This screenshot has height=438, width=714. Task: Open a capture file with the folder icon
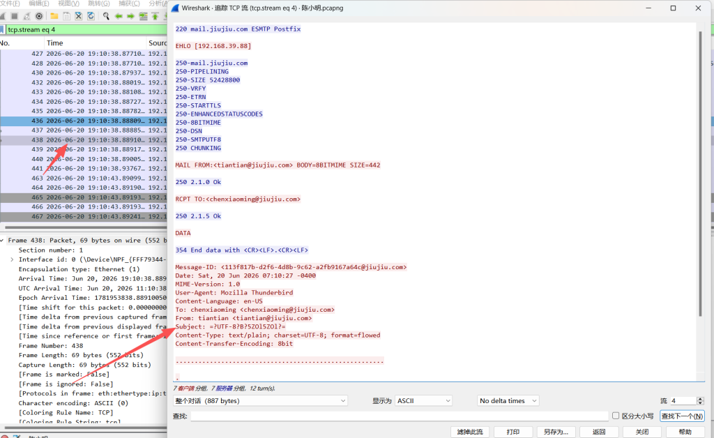(x=54, y=16)
